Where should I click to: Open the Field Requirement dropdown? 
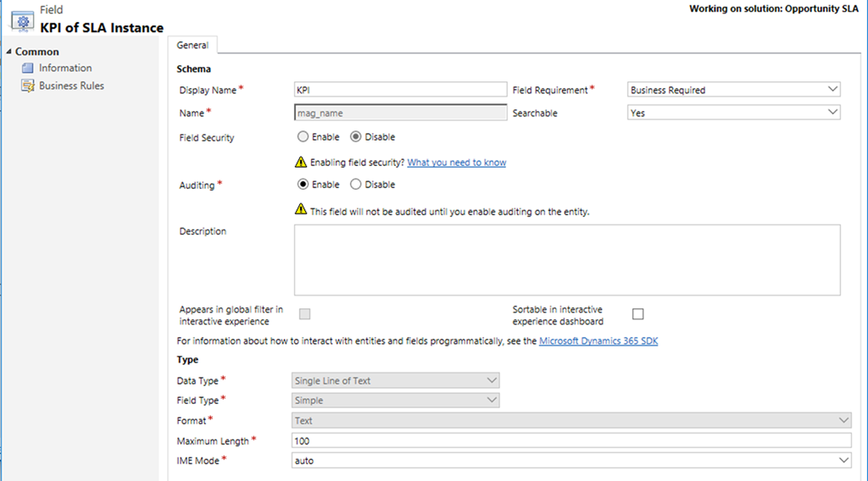pyautogui.click(x=733, y=90)
